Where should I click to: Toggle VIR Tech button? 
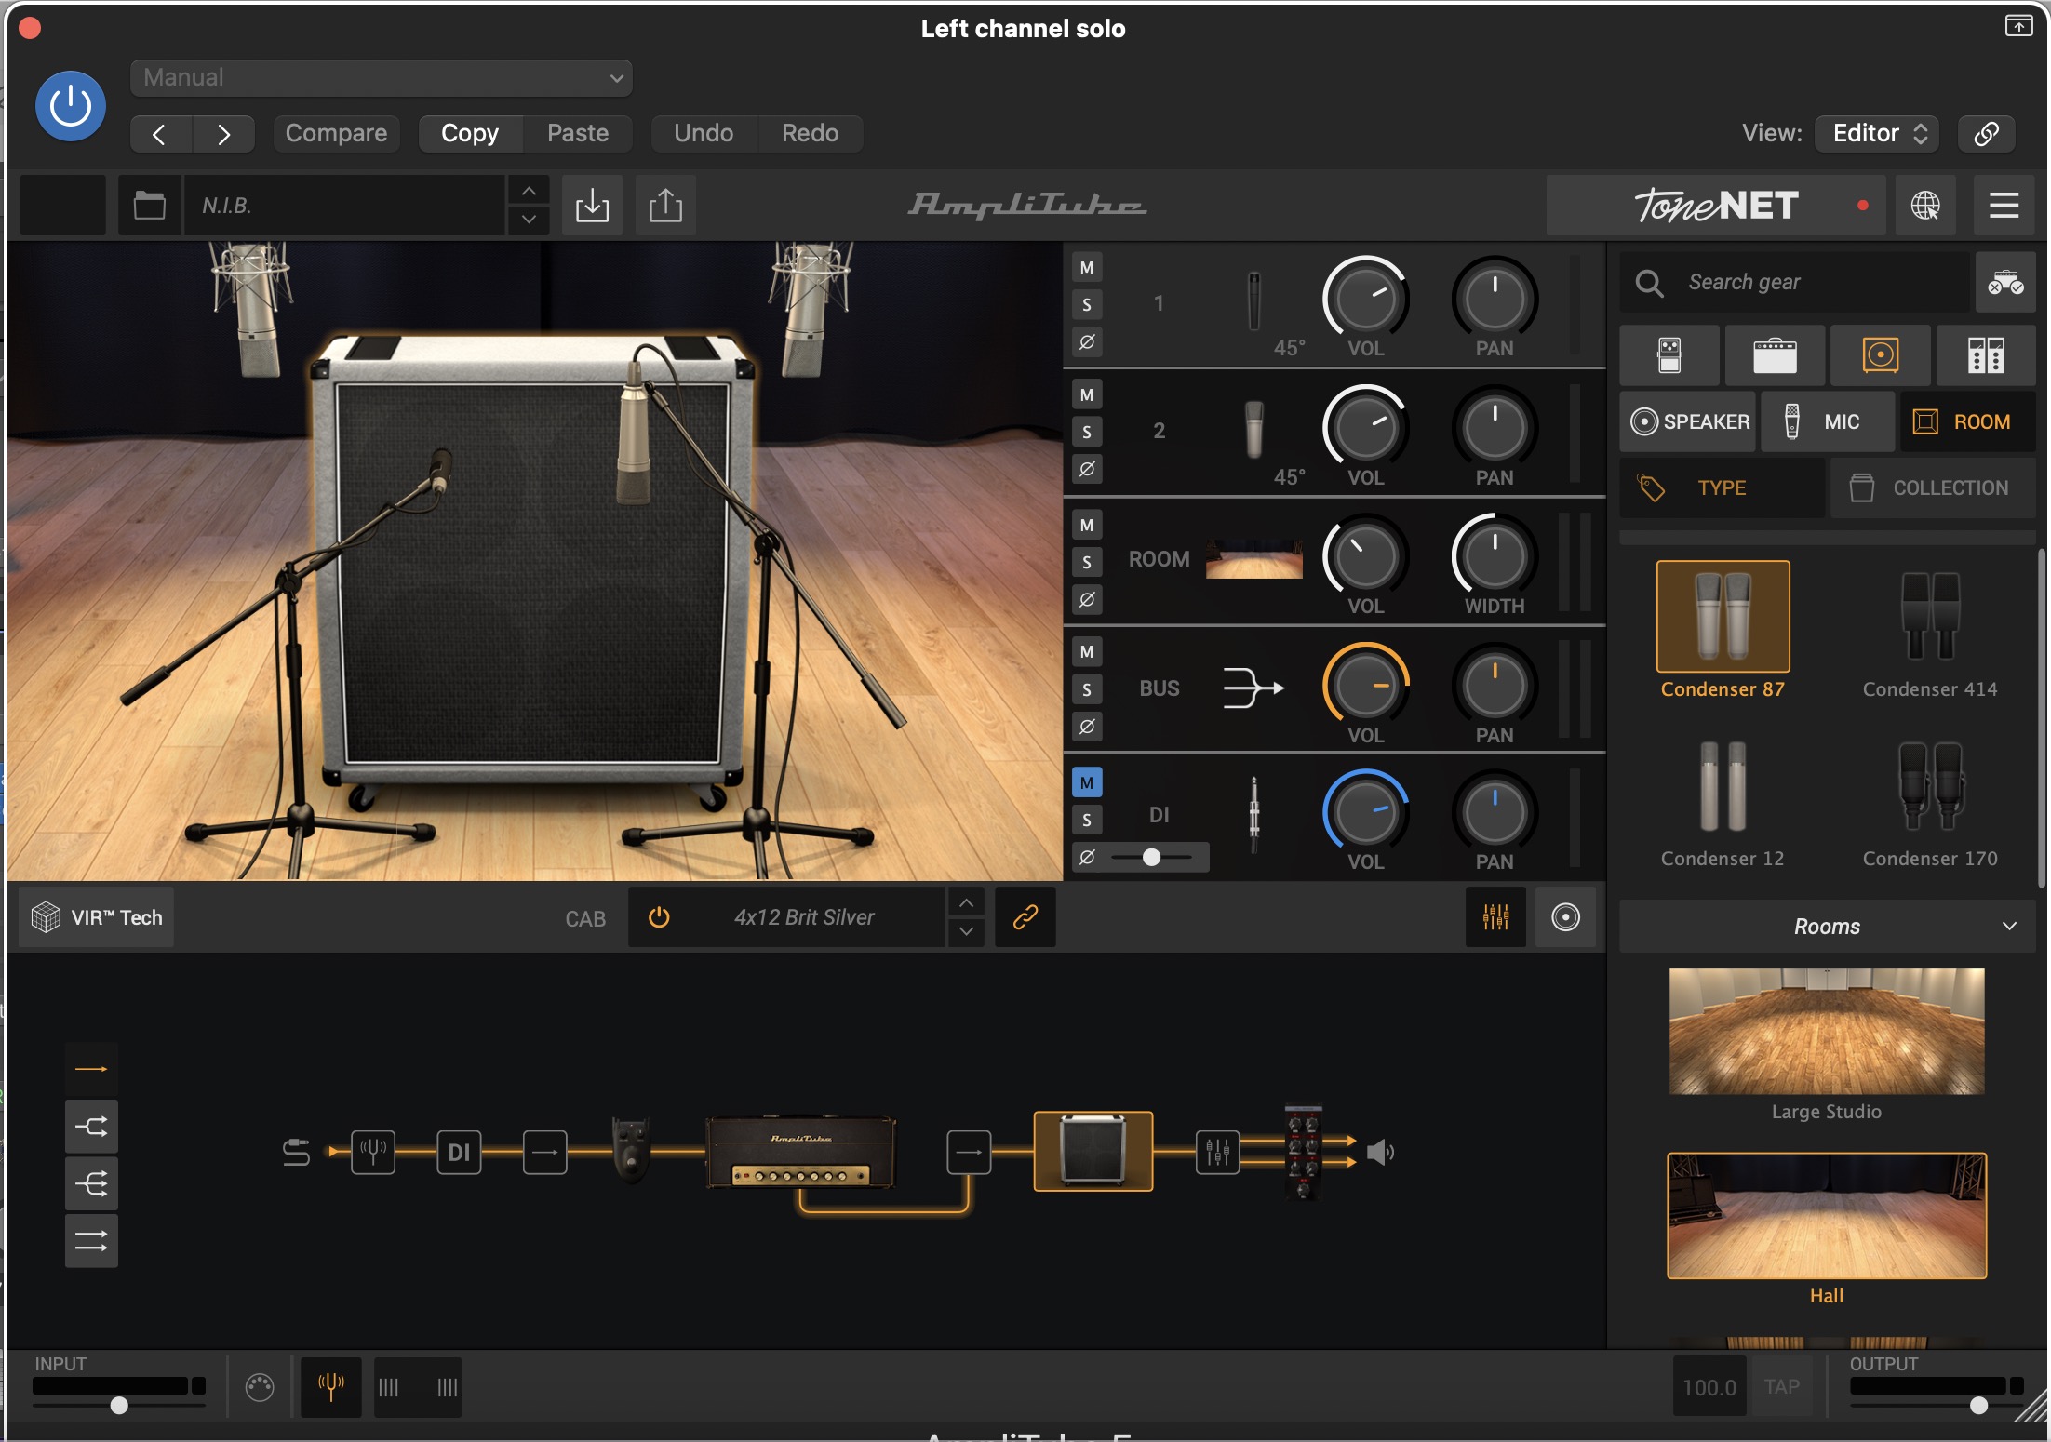pos(97,917)
